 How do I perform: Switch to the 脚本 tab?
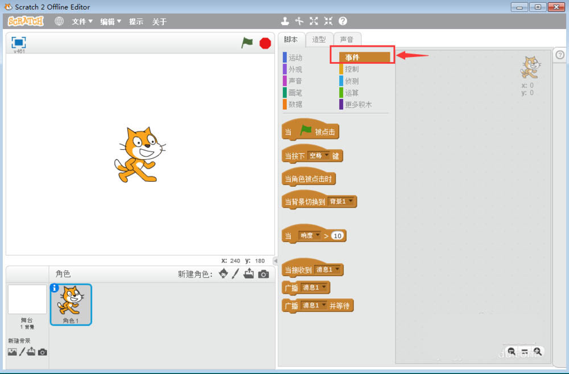coord(291,39)
